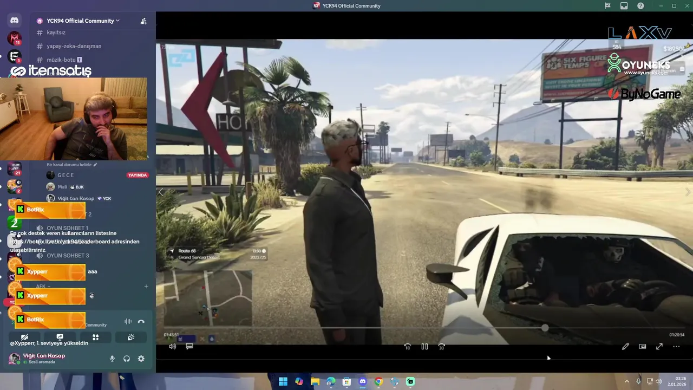Skip forward 30 seconds in video
Screen dimensions: 693x390
tap(442, 347)
